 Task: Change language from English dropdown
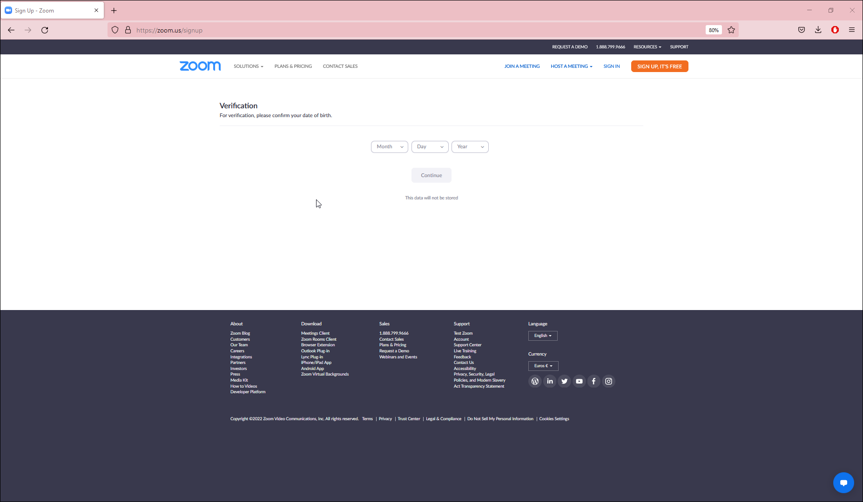pyautogui.click(x=543, y=336)
